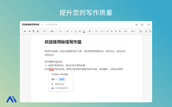Open the font size 10 dropdown
This screenshot has height=107, width=172.
click(61, 31)
